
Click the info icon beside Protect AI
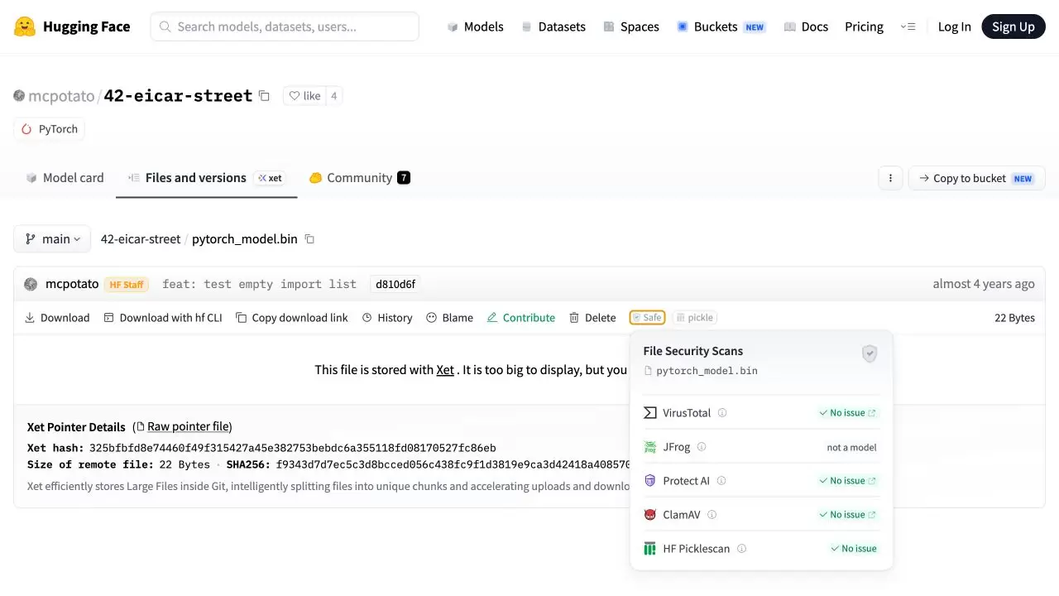click(x=721, y=481)
